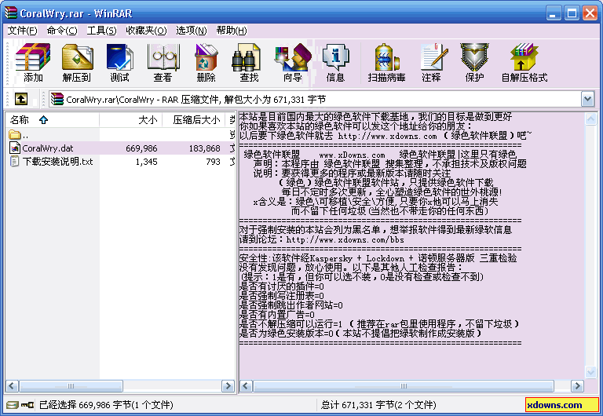Click the key password icon in status bar
603x416 pixels.
coord(27,404)
